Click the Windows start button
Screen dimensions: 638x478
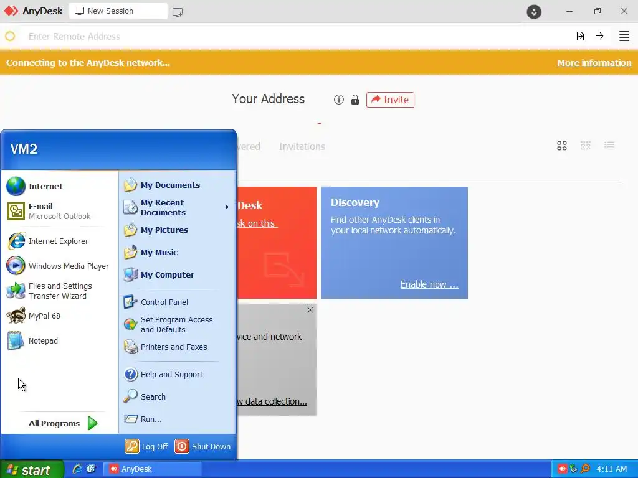(32, 469)
